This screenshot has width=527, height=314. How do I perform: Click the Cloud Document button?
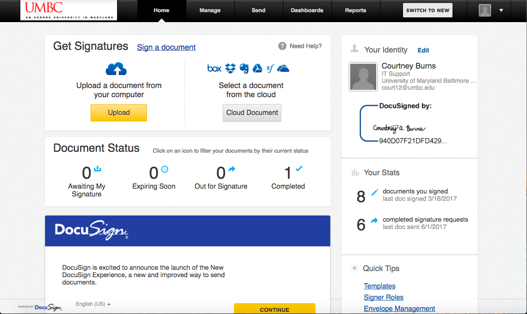[x=252, y=112]
